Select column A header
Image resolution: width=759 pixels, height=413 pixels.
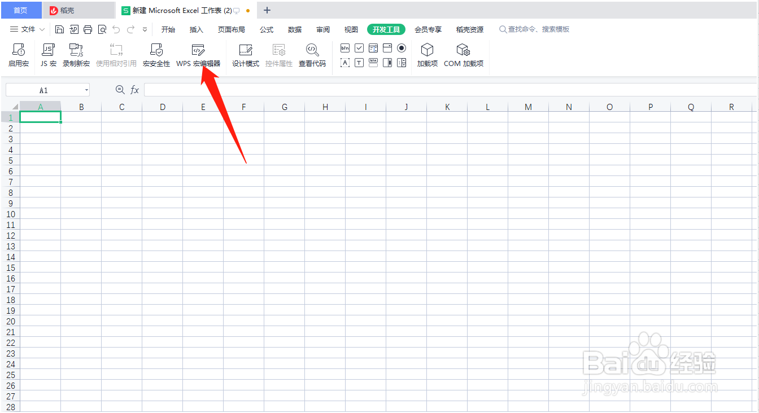(41, 107)
